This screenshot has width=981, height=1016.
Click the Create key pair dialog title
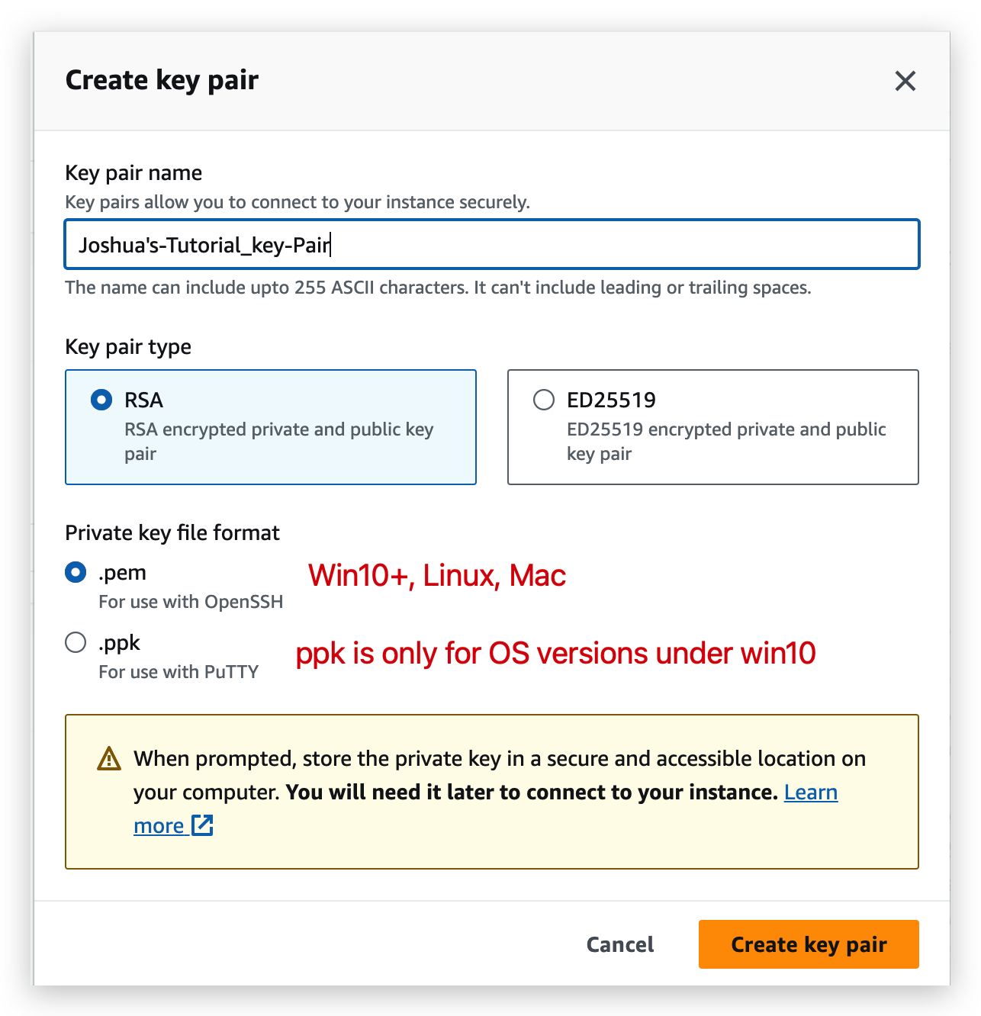[162, 79]
